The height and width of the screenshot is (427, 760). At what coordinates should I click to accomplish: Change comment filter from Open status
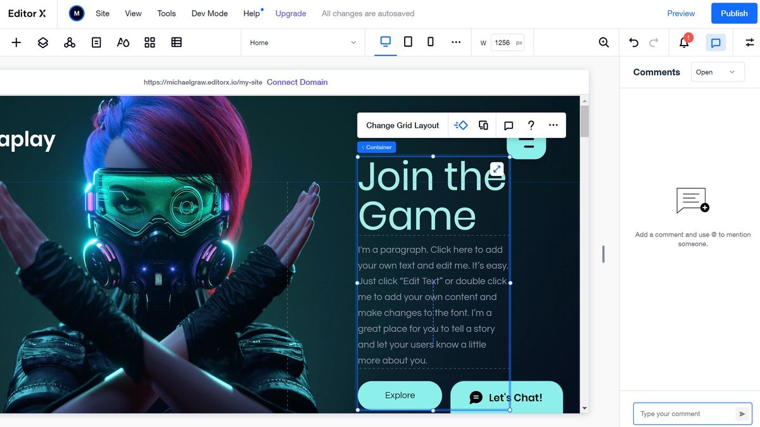[718, 71]
